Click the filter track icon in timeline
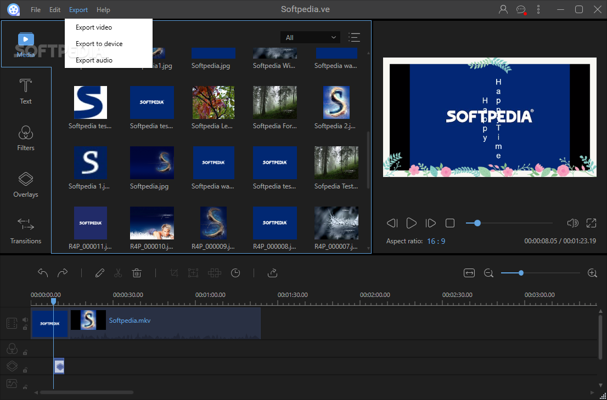Image resolution: width=607 pixels, height=400 pixels. click(x=12, y=348)
